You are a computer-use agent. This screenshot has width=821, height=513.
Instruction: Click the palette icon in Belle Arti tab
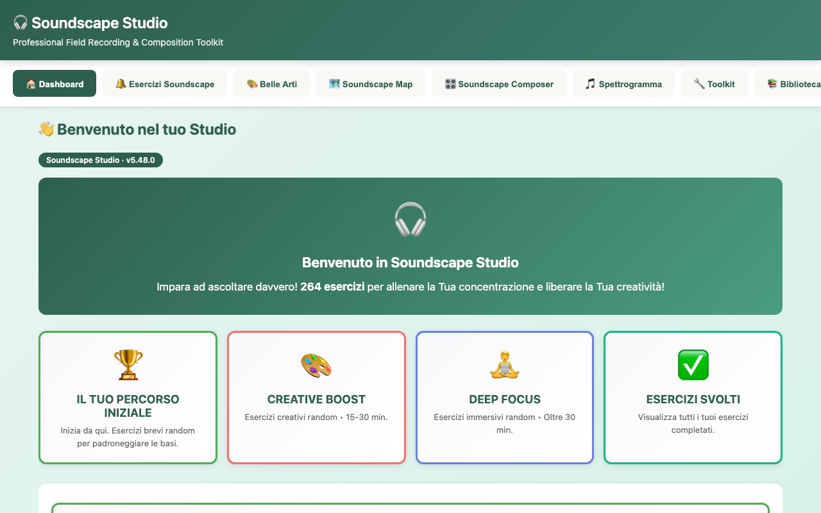pos(252,84)
